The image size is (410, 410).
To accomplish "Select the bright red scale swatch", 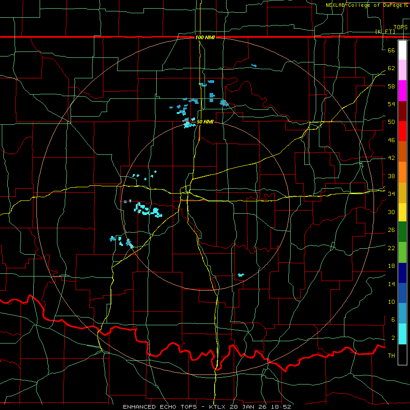I will [x=402, y=131].
